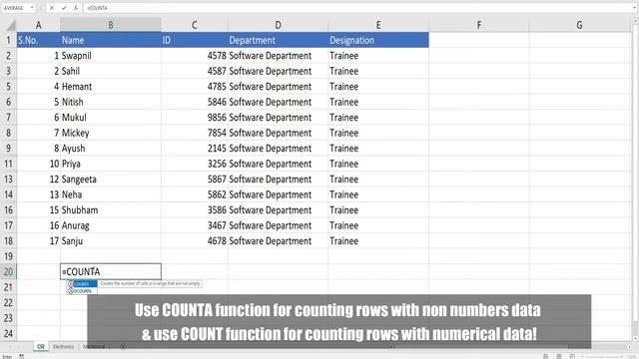Select the row 20 header
Screen dimensions: 639x359
(x=8, y=271)
